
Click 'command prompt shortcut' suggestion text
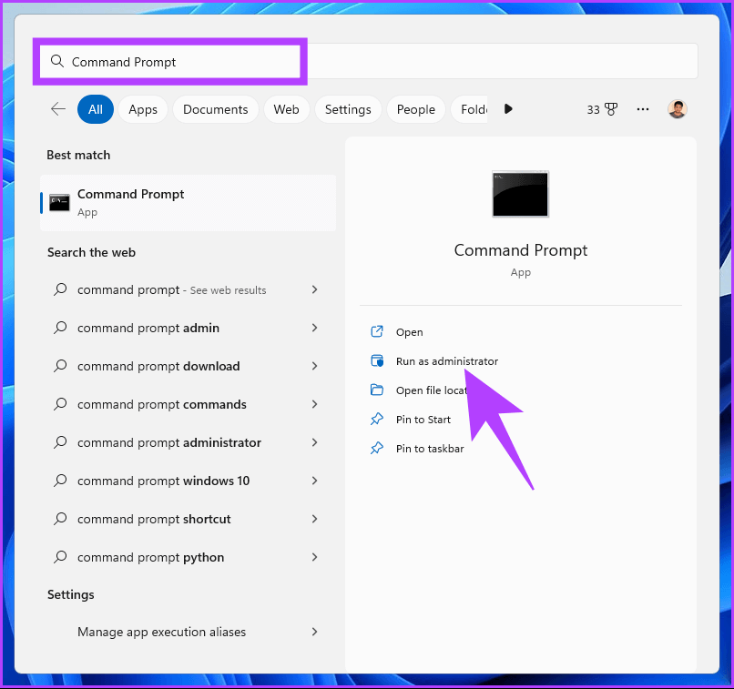point(154,519)
